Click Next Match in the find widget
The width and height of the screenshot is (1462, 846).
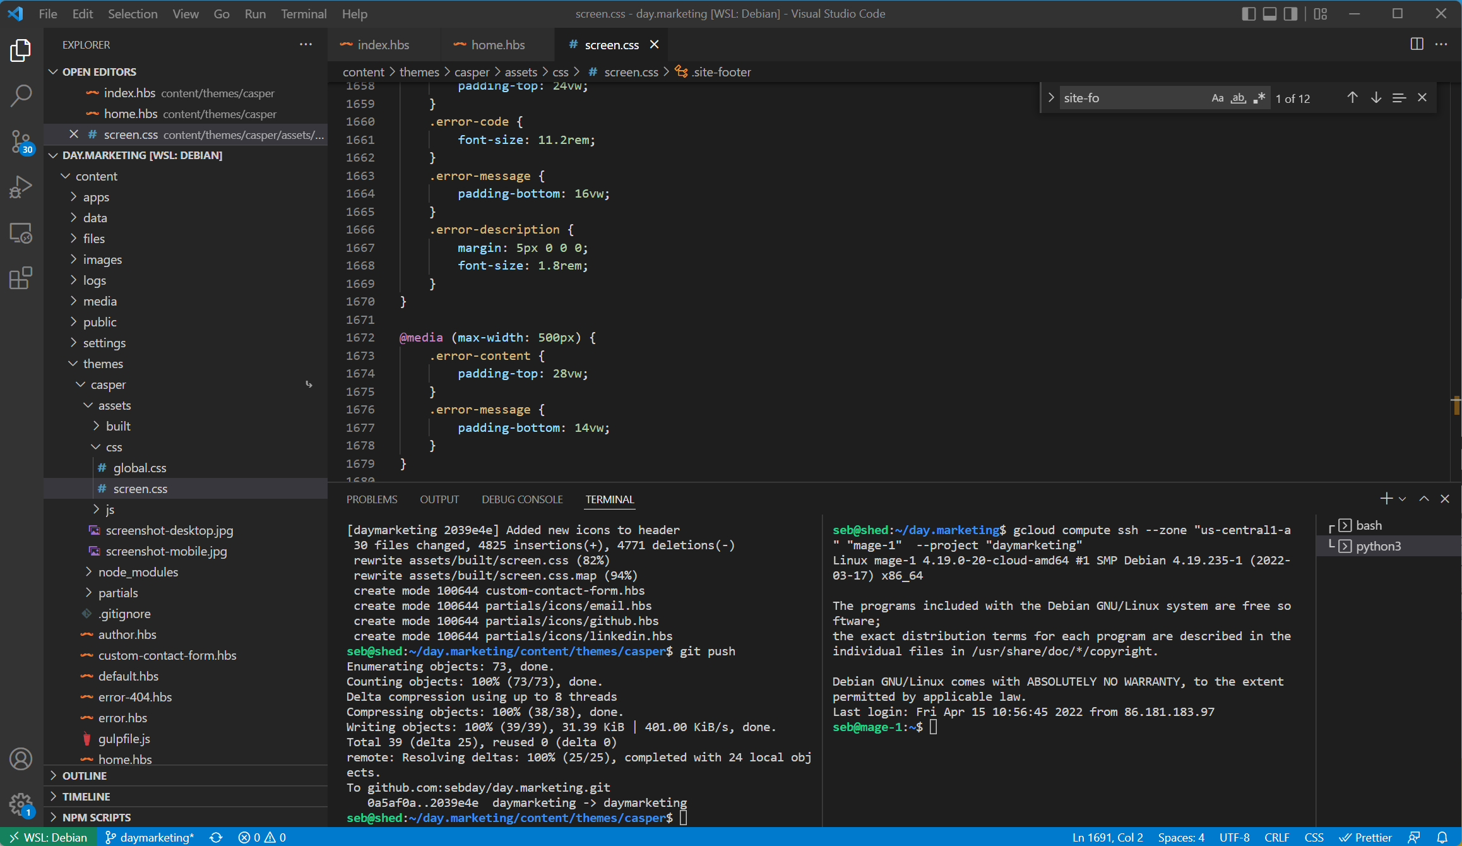1376,98
